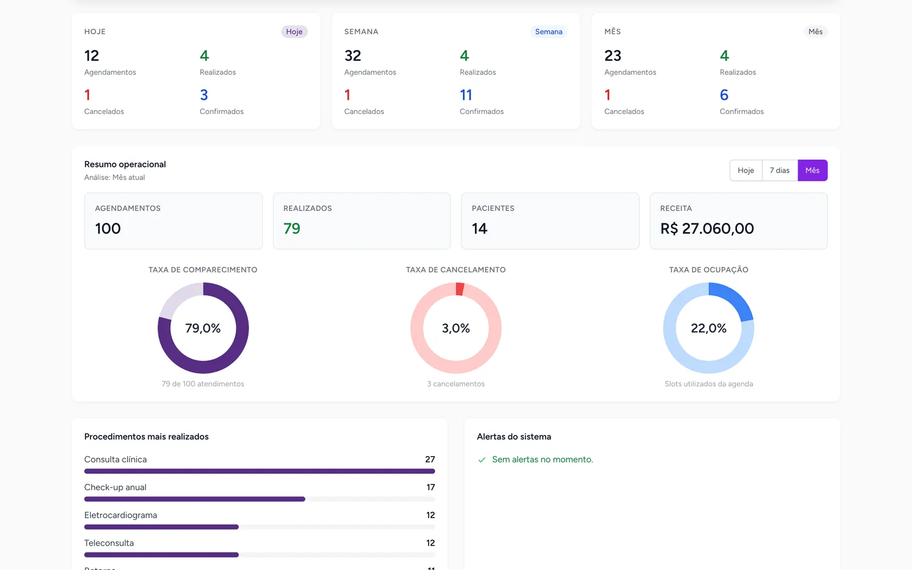This screenshot has width=912, height=570.
Task: Click the 'Consulta clínica' procedure label
Action: [x=116, y=459]
